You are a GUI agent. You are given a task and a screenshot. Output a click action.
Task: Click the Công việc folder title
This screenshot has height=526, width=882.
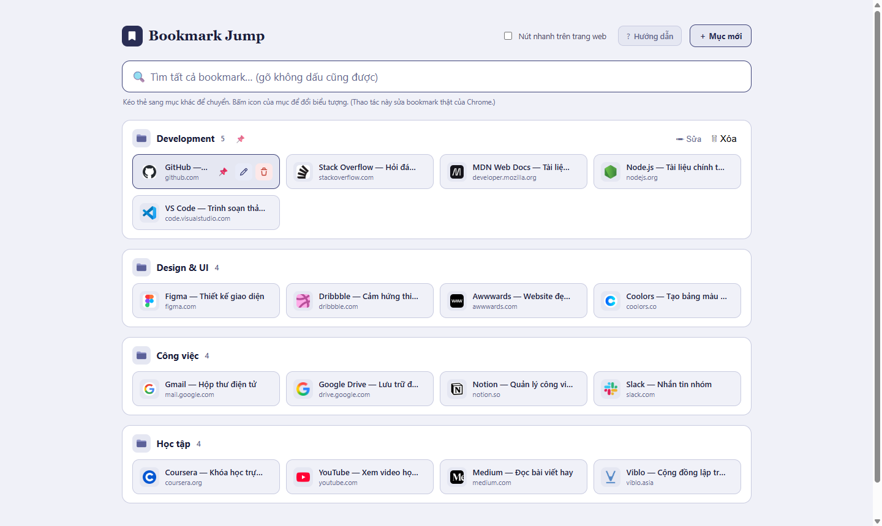(178, 356)
